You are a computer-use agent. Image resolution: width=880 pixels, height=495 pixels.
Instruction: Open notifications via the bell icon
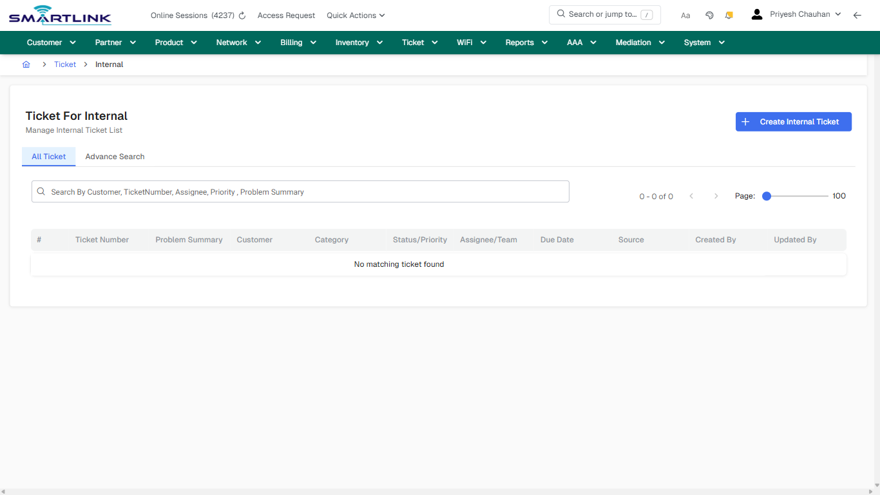pyautogui.click(x=729, y=14)
